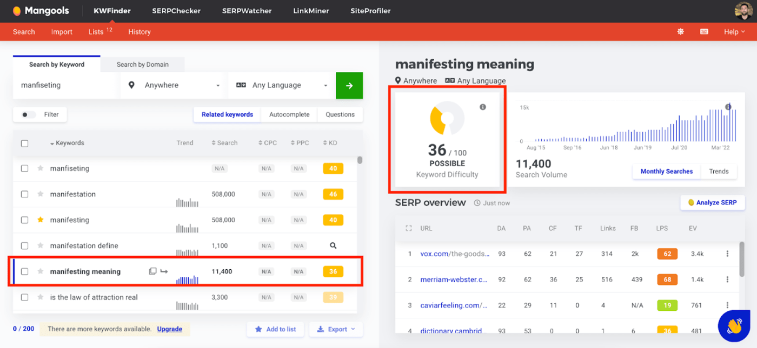Open more options for caviarfeeling.com result

coord(727,305)
